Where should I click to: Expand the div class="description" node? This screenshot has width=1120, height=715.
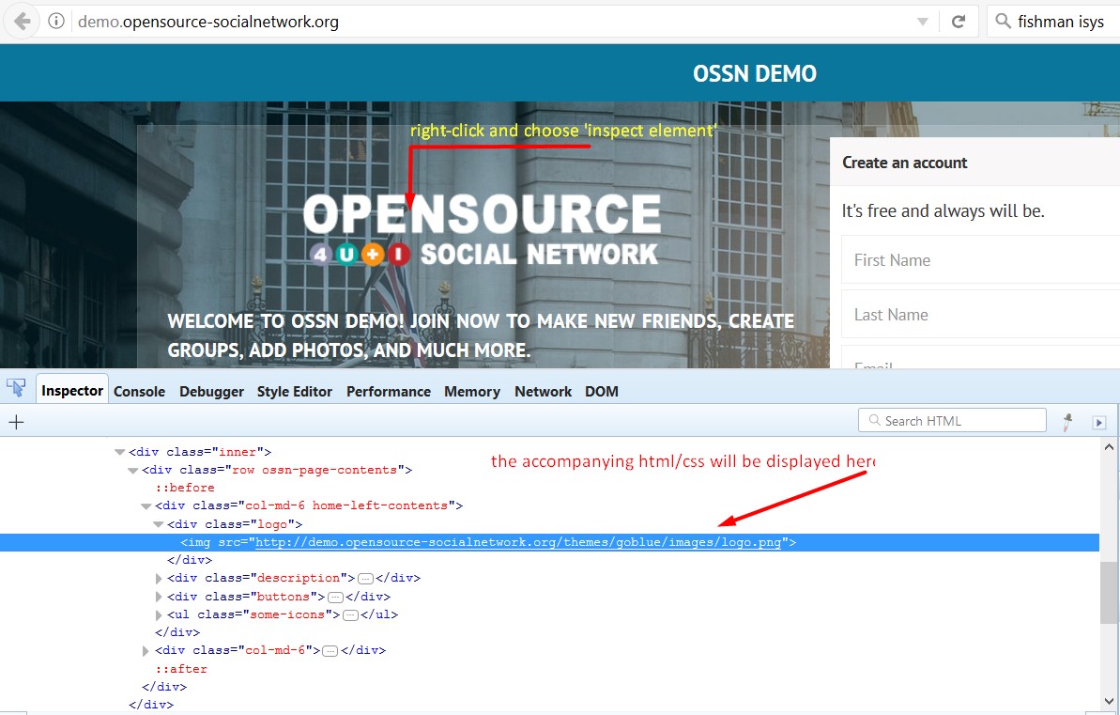[159, 578]
